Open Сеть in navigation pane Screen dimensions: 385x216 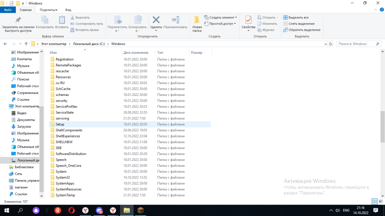point(18,174)
